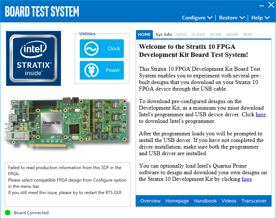The height and width of the screenshot is (219, 276).
Task: Click the green Board Connected indicator
Action: 8,213
